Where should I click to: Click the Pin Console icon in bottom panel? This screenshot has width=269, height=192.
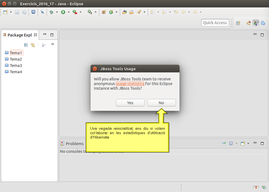(x=224, y=143)
